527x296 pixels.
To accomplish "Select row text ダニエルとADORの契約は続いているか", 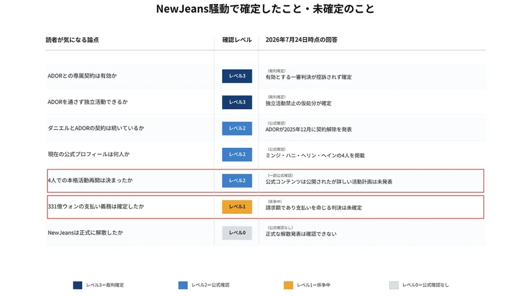I will click(x=96, y=128).
